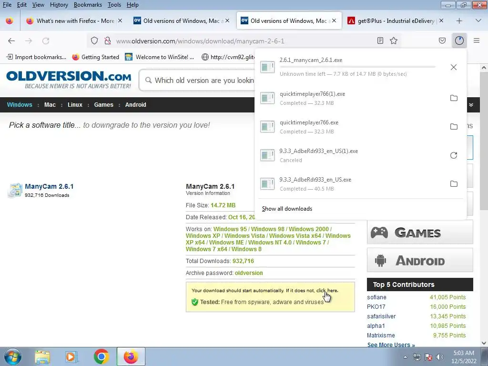Viewport: 488px width, 366px height.
Task: Open the File menu
Action: (x=7, y=5)
